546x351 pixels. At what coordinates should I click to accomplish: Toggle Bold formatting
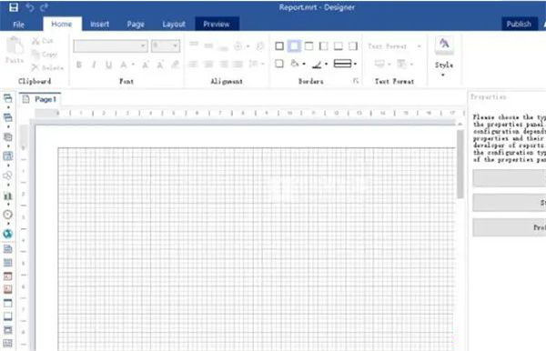point(79,65)
